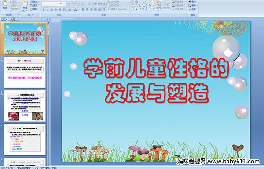Screen dimensions: 264x169
Task: Open the slide Layout dropdown
Action: 35,2
